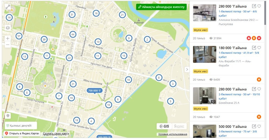Image resolution: width=269 pixels, height=140 pixels.
Task: Open the Условия использования link
Action: click(x=173, y=134)
